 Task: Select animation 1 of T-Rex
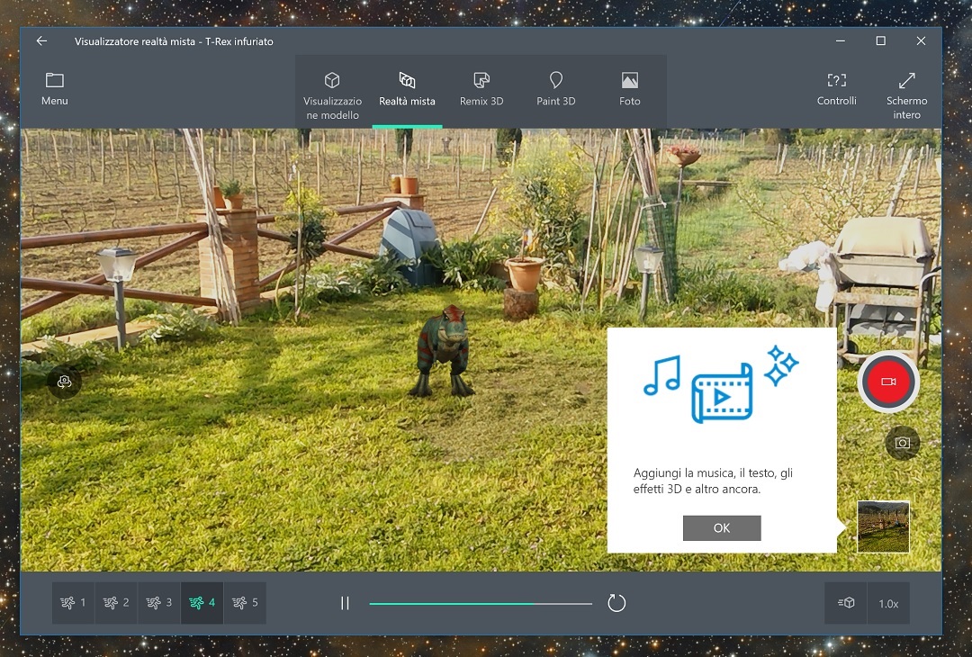(73, 603)
